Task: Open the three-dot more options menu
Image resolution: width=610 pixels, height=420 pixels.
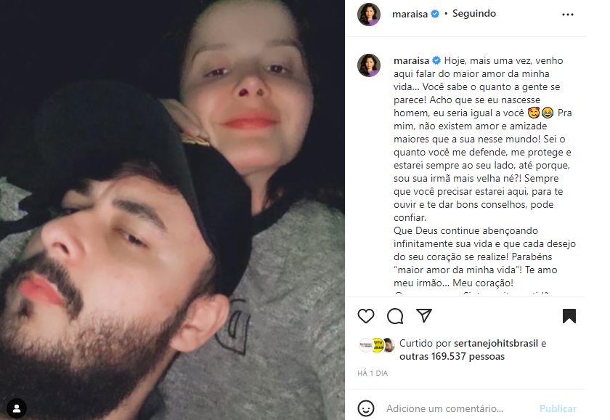Action: tap(568, 15)
